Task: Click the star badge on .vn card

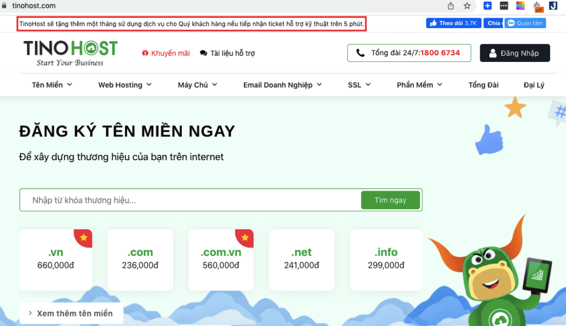Action: (84, 237)
